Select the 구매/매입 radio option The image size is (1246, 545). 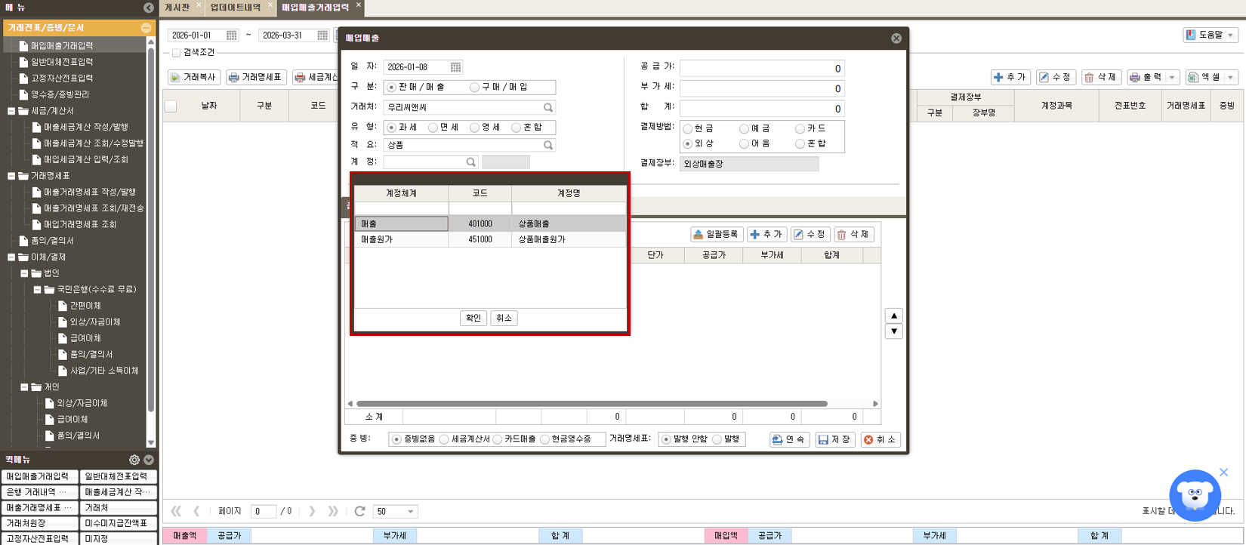475,88
